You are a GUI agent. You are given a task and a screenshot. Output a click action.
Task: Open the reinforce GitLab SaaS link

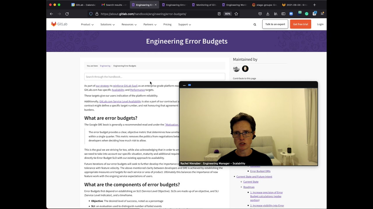[x=125, y=86]
